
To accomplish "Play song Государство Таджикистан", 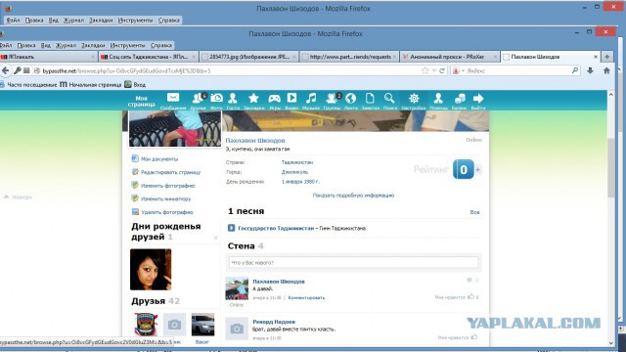I will click(x=231, y=228).
